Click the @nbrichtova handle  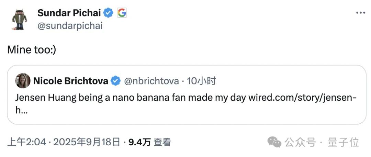(x=151, y=81)
